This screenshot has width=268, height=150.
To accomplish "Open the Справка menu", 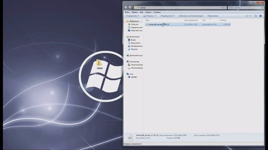I will 157,12.
